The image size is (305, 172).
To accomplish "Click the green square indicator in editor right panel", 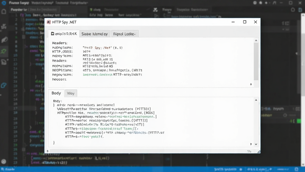I will tap(299, 121).
